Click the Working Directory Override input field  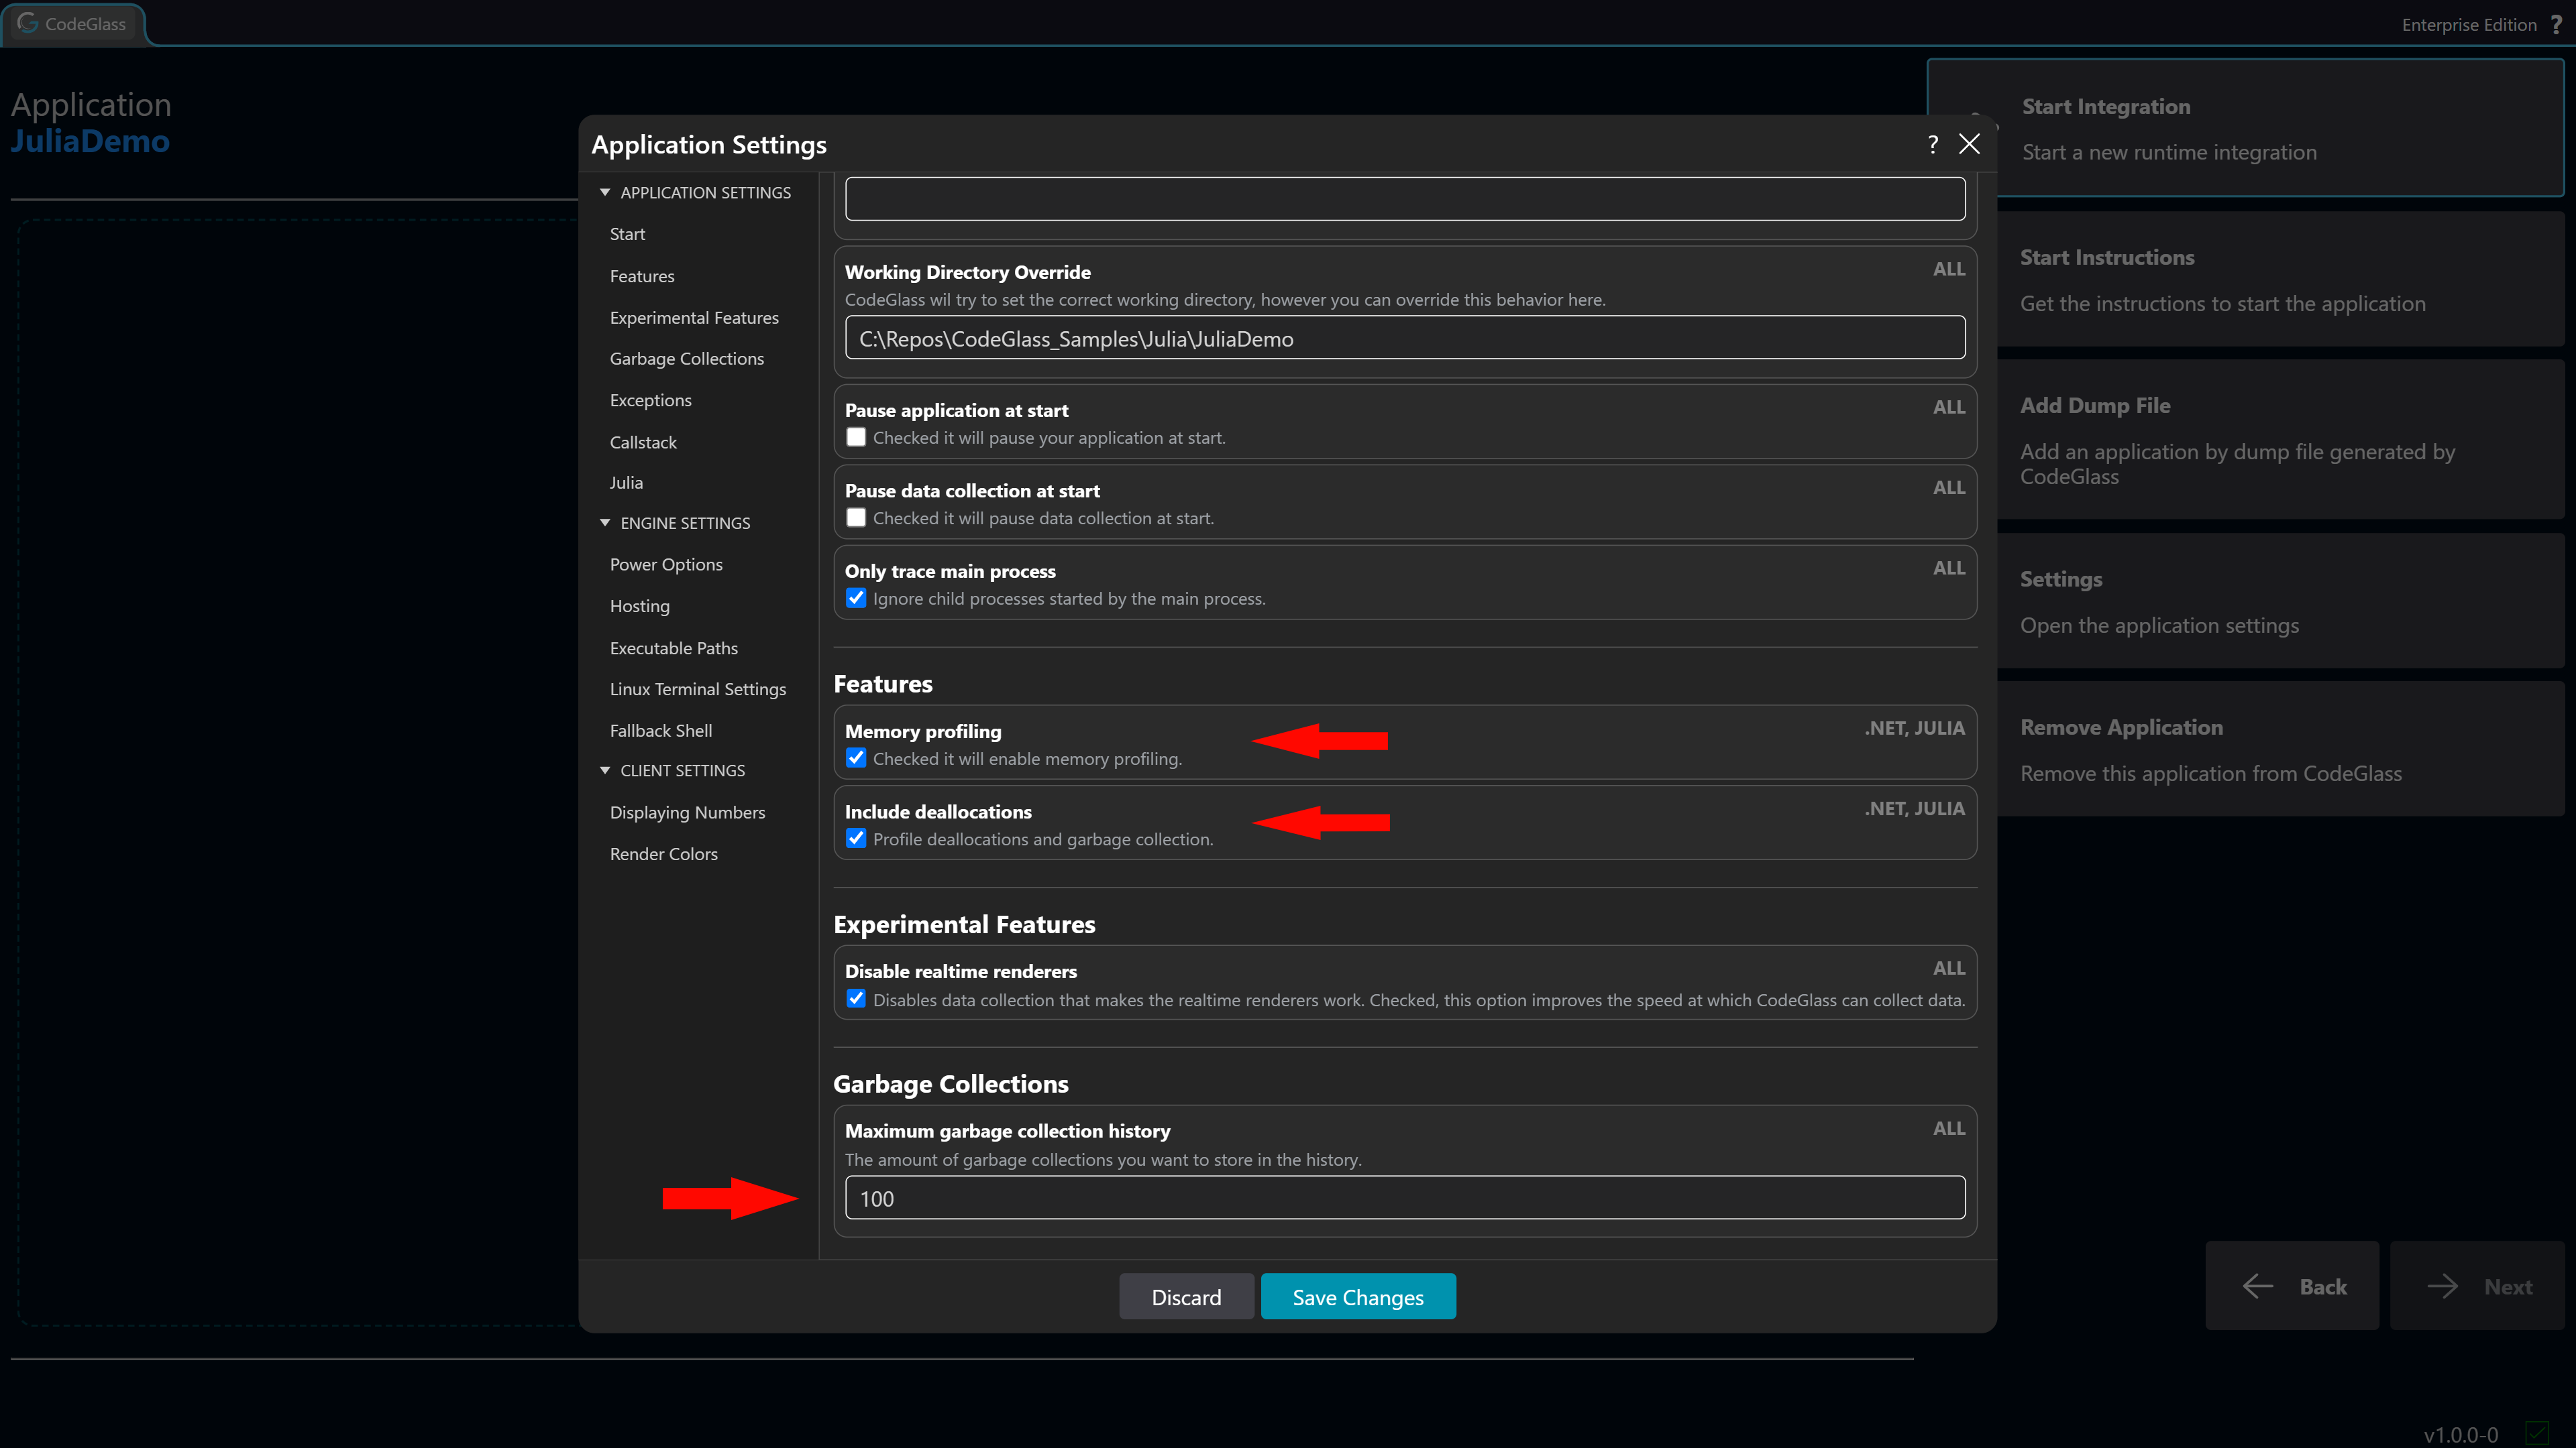[x=1405, y=338]
